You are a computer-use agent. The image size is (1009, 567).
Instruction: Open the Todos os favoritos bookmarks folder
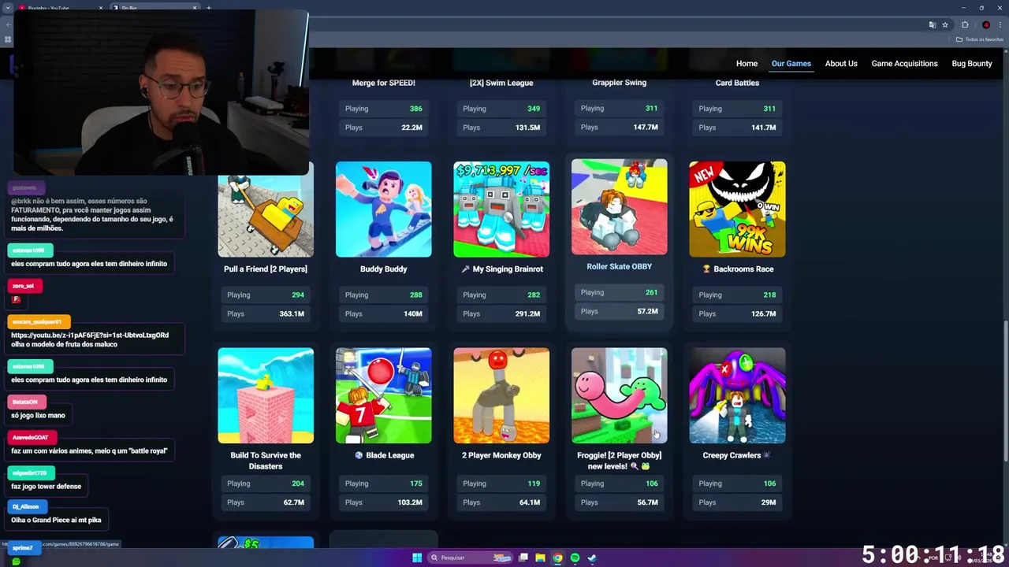tap(978, 39)
